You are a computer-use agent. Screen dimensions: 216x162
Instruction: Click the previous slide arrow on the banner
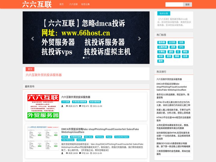33,39
